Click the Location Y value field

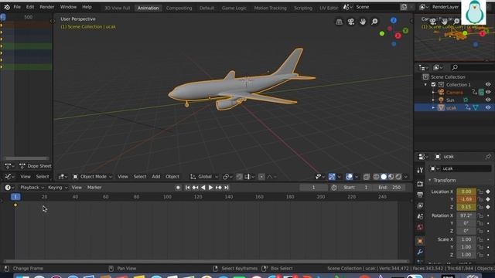pyautogui.click(x=466, y=199)
